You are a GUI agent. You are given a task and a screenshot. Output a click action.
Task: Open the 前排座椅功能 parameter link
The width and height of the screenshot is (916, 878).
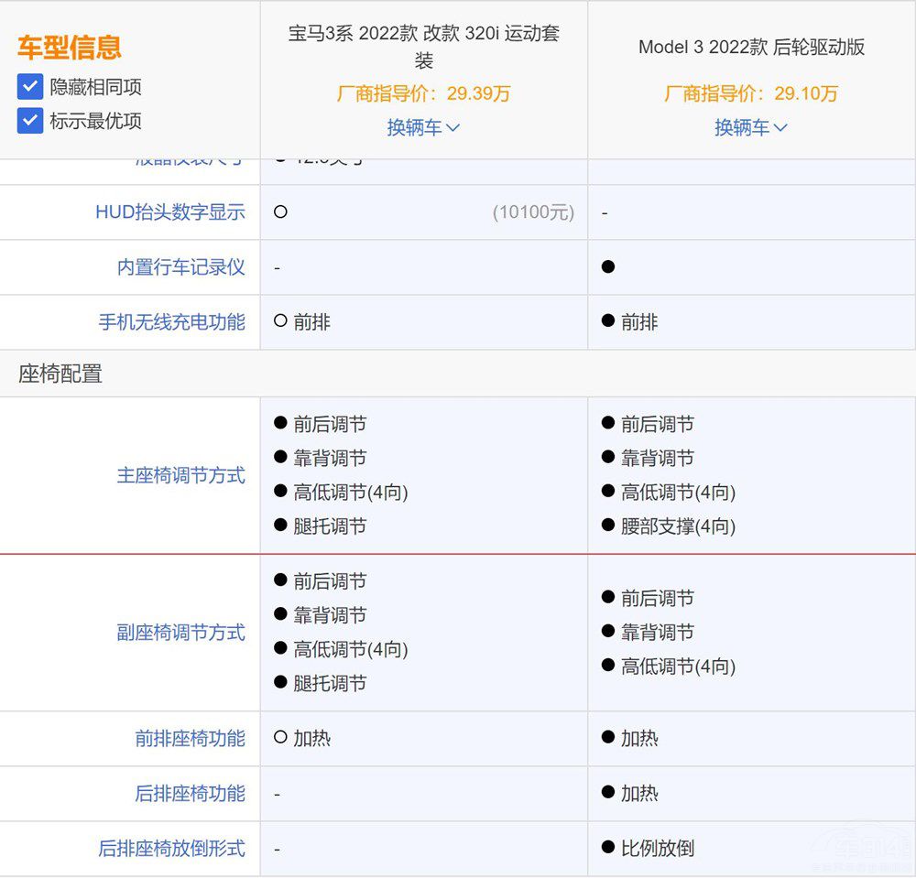[x=191, y=739]
